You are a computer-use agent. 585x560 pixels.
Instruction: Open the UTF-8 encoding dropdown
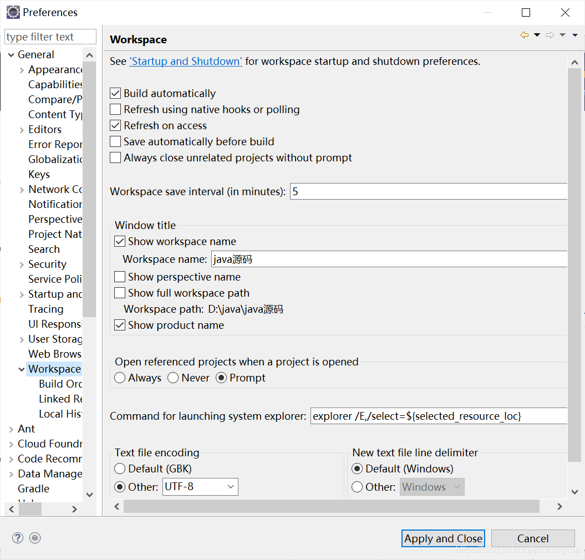tap(200, 487)
